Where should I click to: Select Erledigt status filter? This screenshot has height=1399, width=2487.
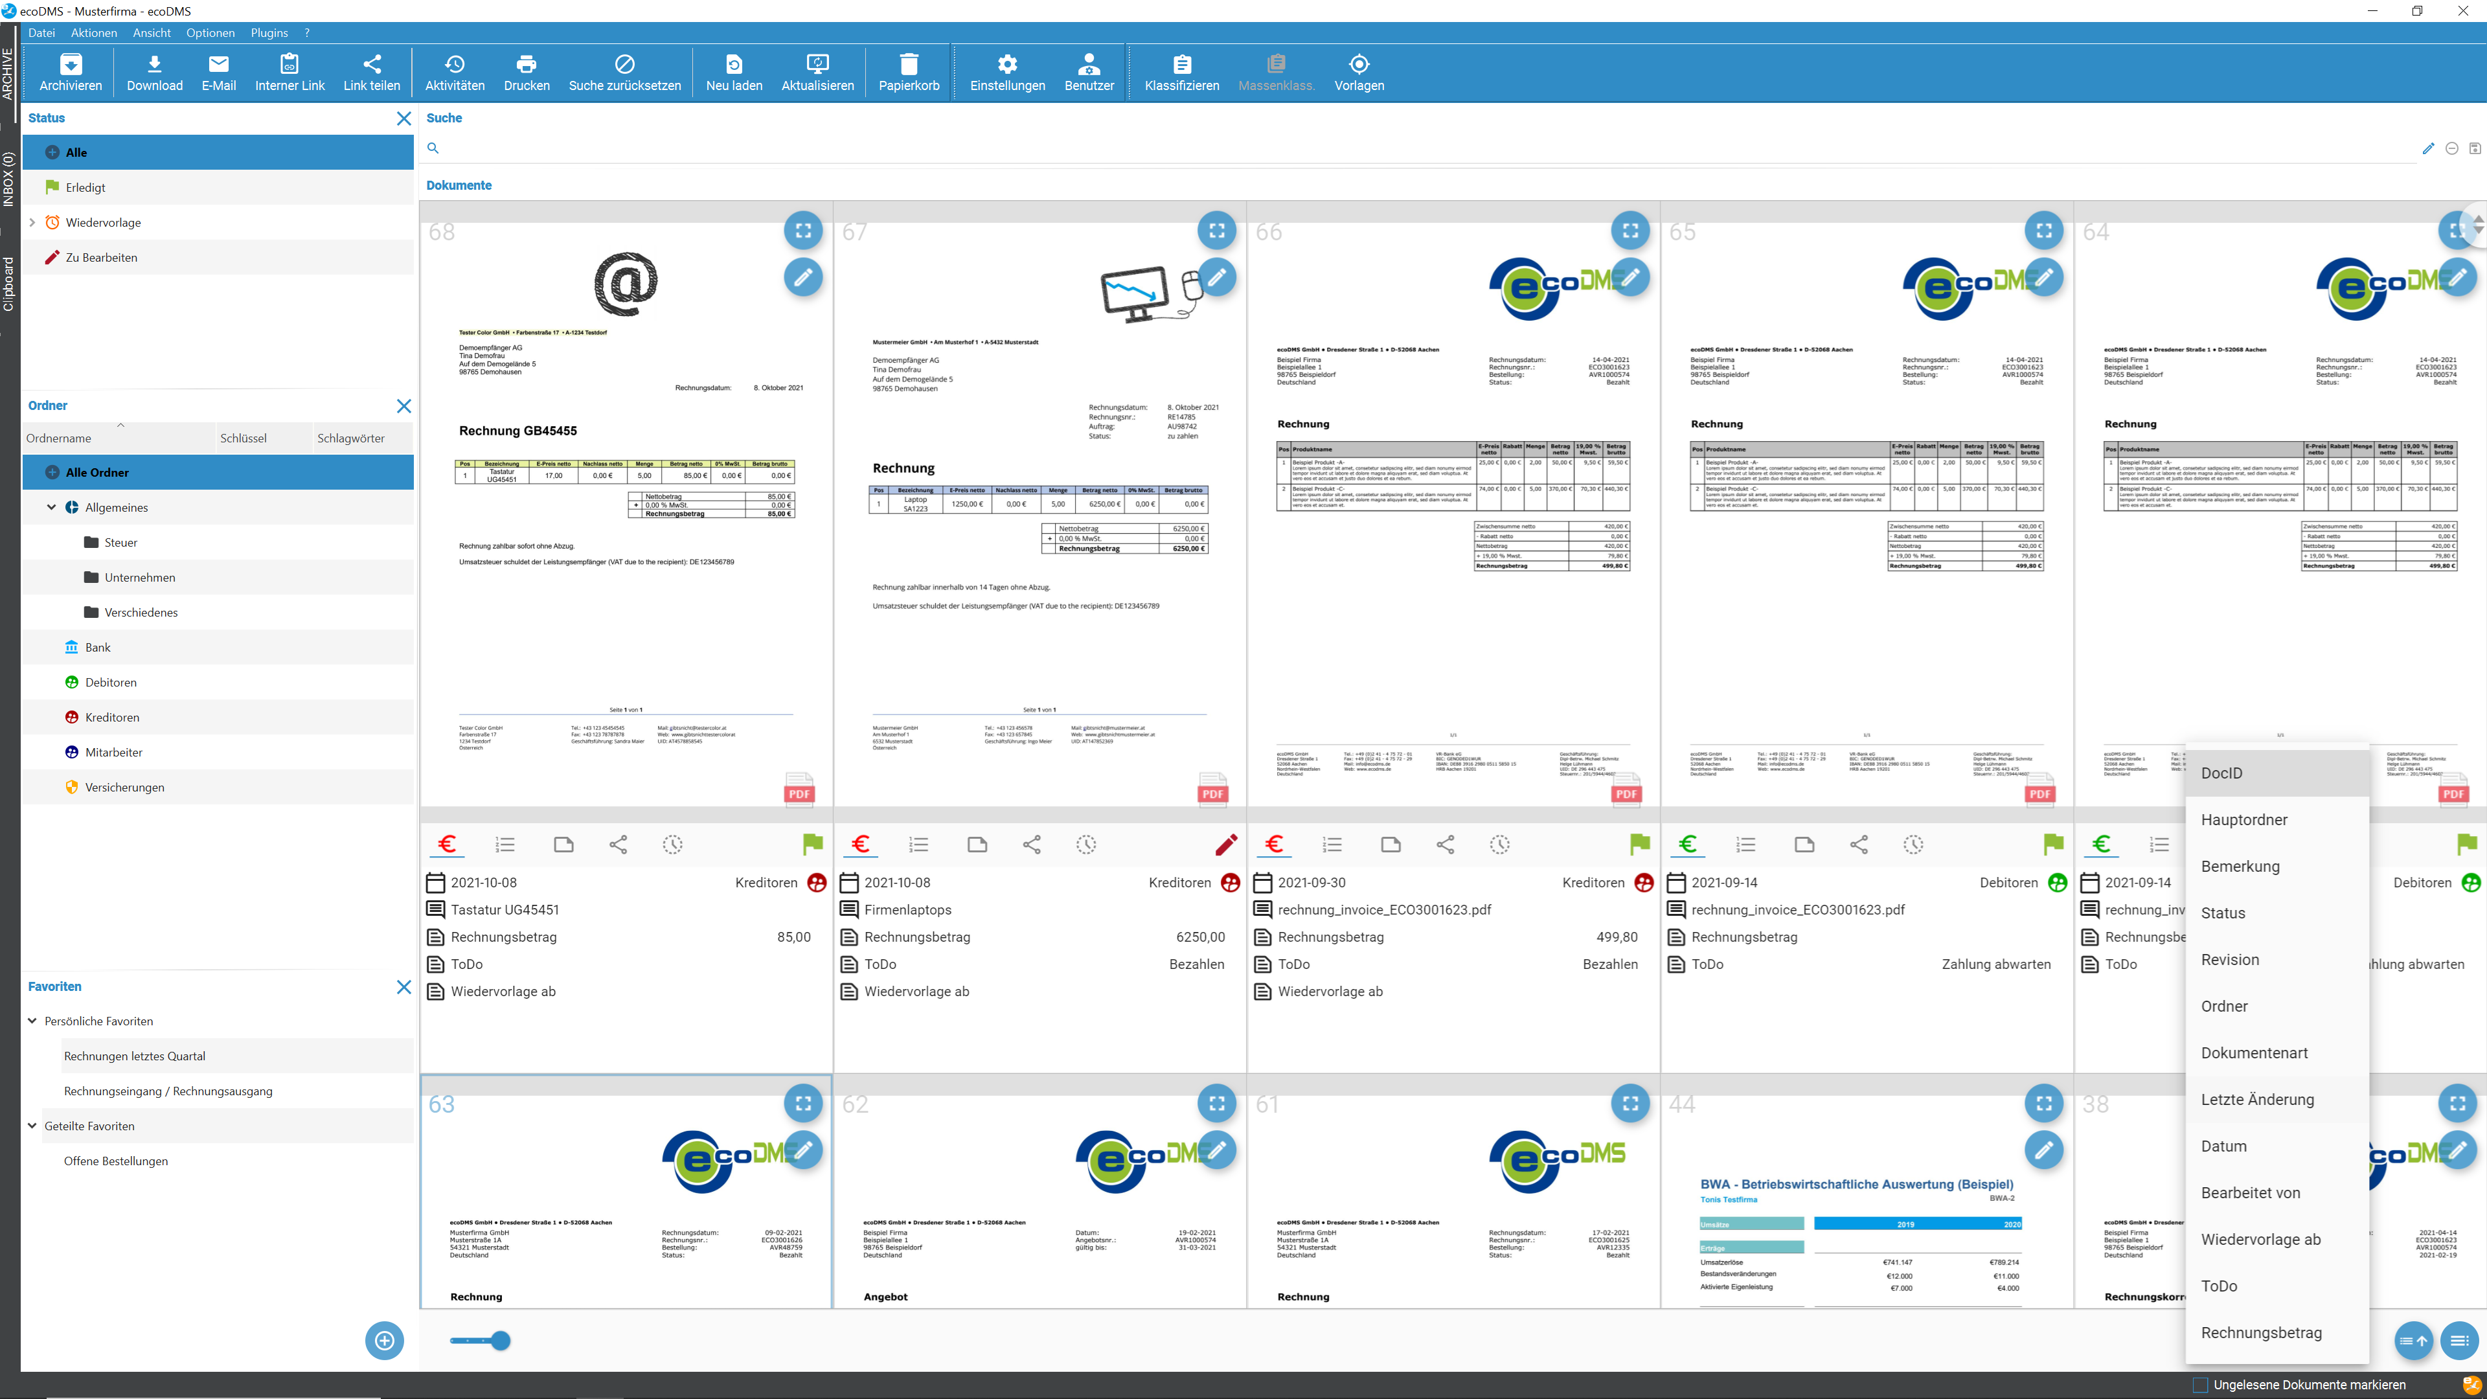(x=218, y=187)
